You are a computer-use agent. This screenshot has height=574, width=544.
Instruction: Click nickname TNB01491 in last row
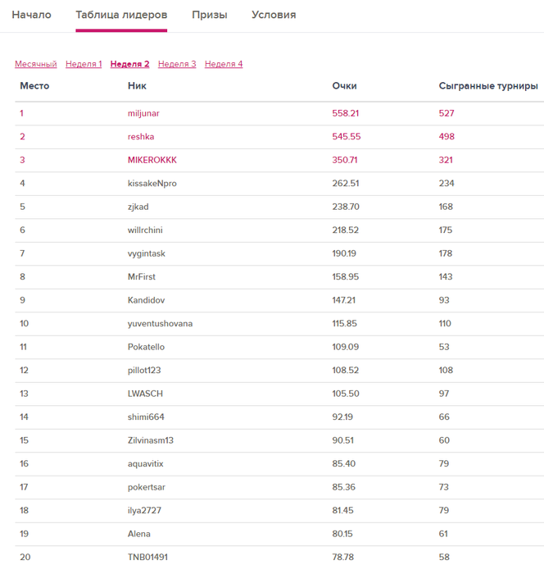(147, 558)
